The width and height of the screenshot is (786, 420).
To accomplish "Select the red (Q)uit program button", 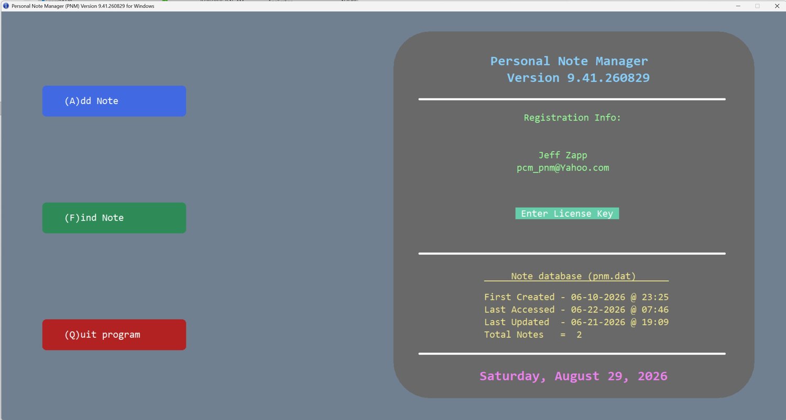I will (114, 335).
